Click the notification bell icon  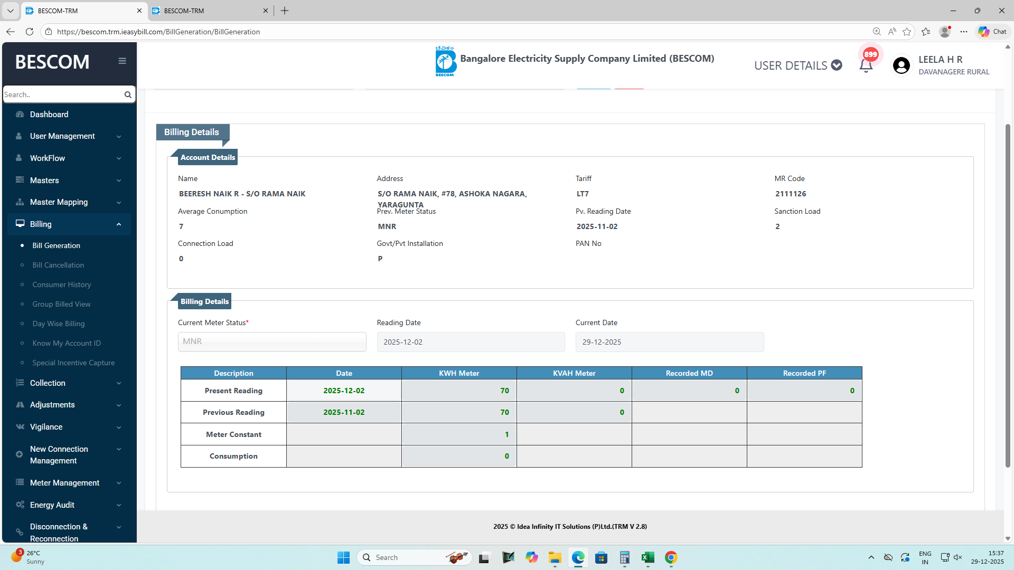coord(866,65)
